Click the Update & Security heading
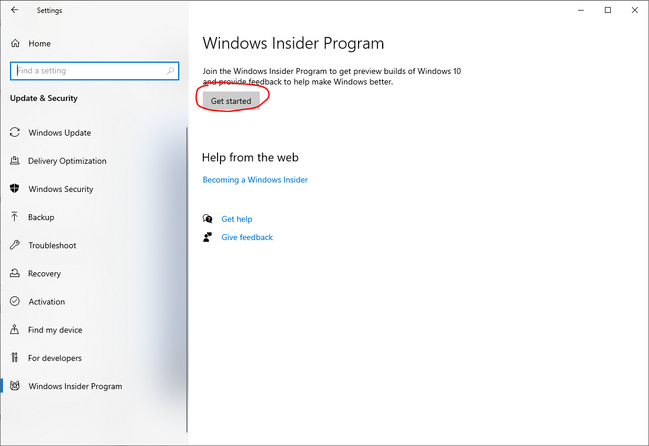 (44, 98)
